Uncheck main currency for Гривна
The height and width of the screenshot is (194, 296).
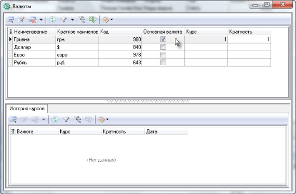[x=163, y=39]
